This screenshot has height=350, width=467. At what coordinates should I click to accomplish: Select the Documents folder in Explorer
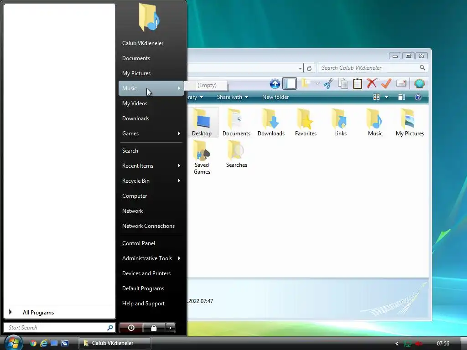[x=237, y=123]
